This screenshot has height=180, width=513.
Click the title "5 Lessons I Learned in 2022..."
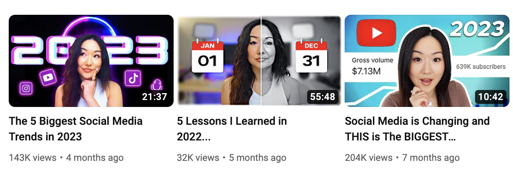pos(232,129)
